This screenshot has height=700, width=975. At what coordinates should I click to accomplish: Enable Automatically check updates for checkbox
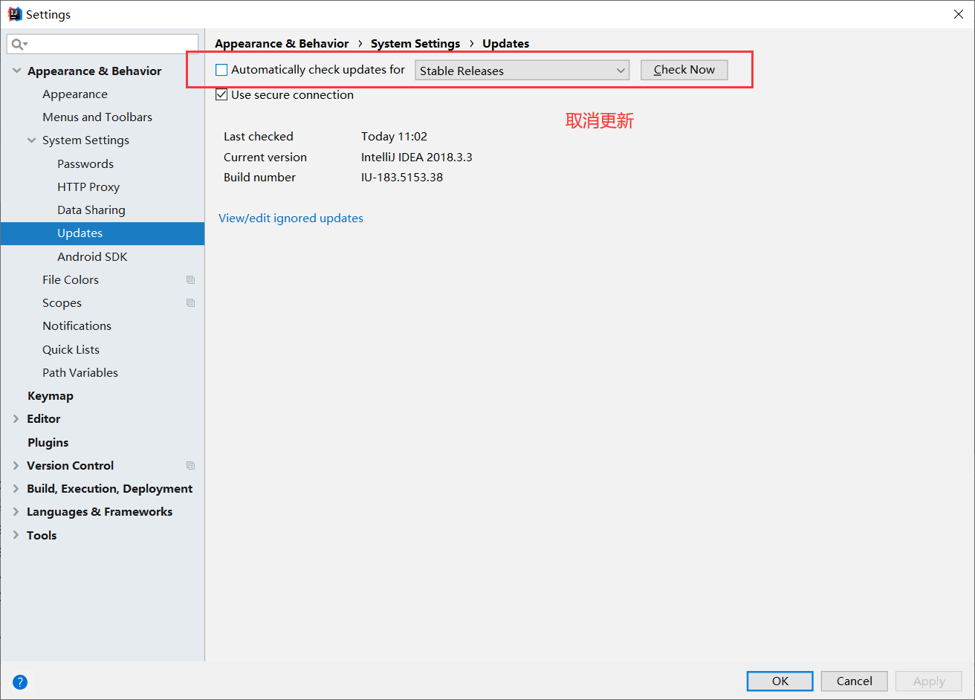(221, 70)
